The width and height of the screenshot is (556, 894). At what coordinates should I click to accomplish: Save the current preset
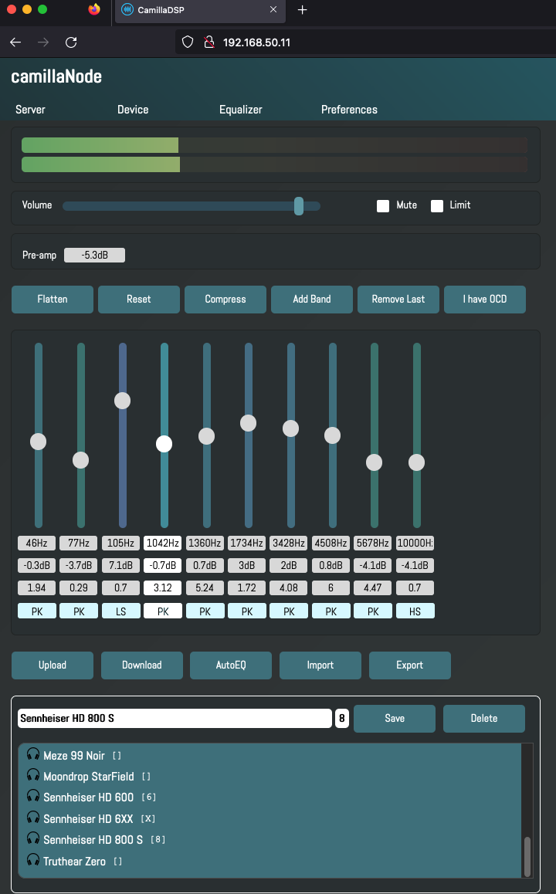pos(395,719)
